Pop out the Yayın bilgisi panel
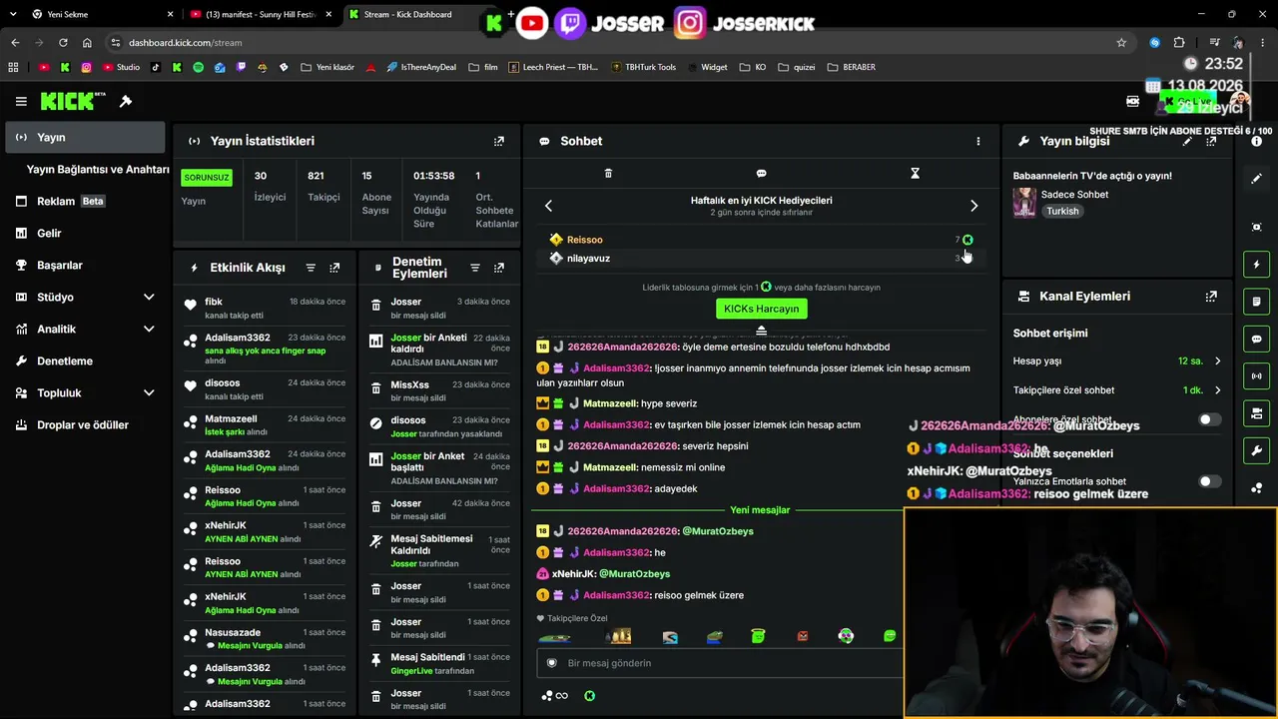This screenshot has height=719, width=1278. (1211, 141)
